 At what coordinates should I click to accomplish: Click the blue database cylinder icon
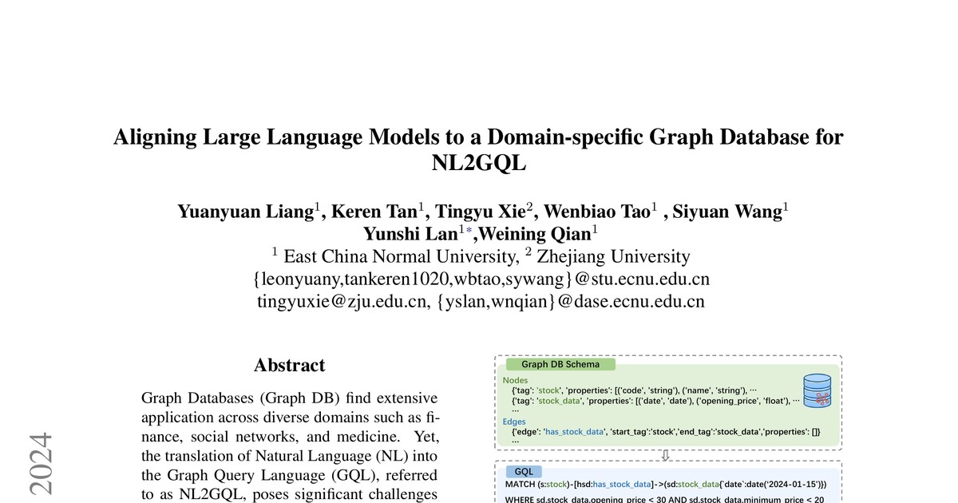point(817,390)
